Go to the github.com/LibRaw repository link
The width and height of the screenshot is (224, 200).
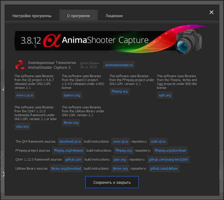click(163, 169)
